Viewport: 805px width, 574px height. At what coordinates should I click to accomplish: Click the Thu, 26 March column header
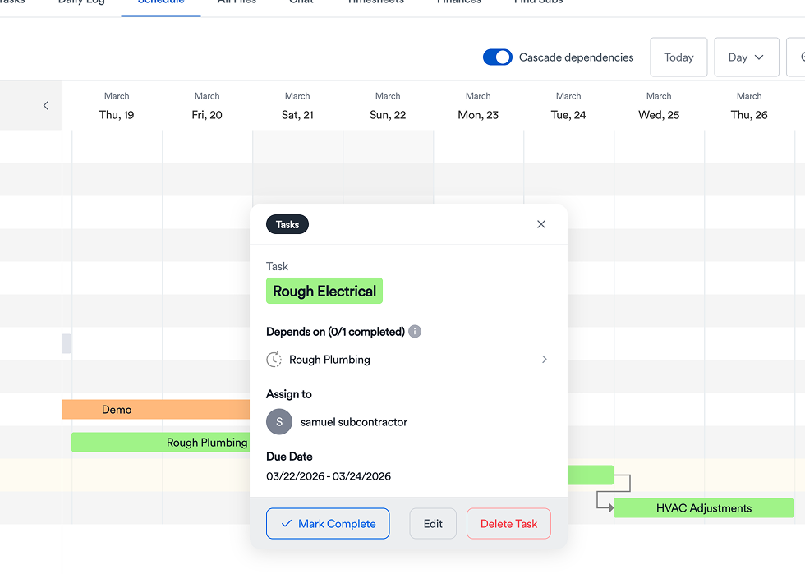point(749,105)
